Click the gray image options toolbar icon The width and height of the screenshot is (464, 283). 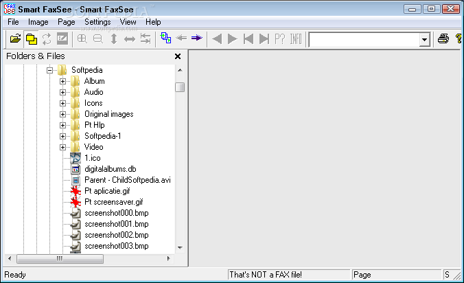tap(62, 38)
